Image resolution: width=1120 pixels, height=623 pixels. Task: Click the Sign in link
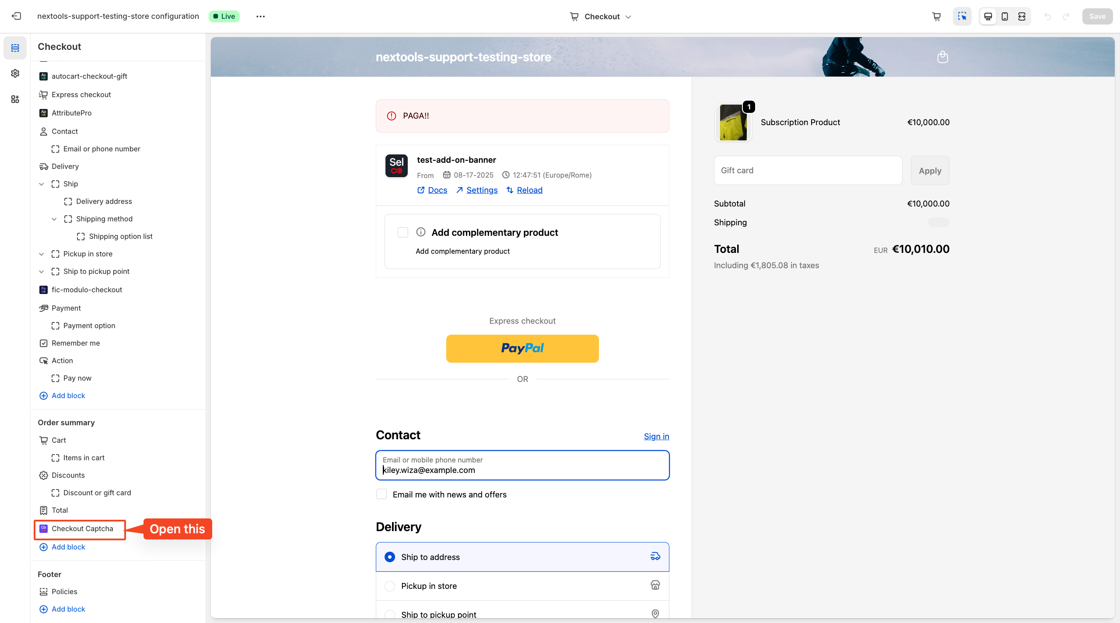tap(656, 436)
